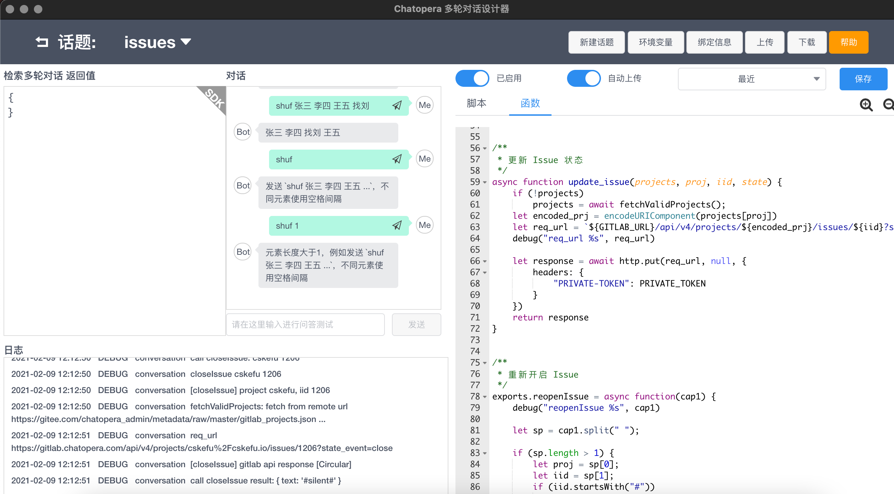Click the 上传 button
The image size is (894, 494).
765,42
